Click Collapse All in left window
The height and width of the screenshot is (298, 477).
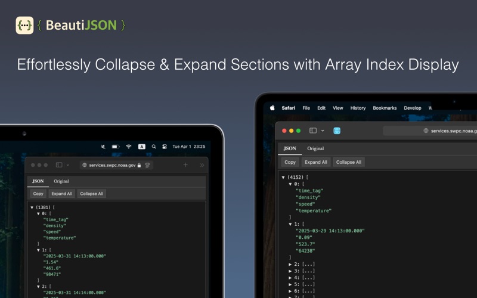[92, 194]
